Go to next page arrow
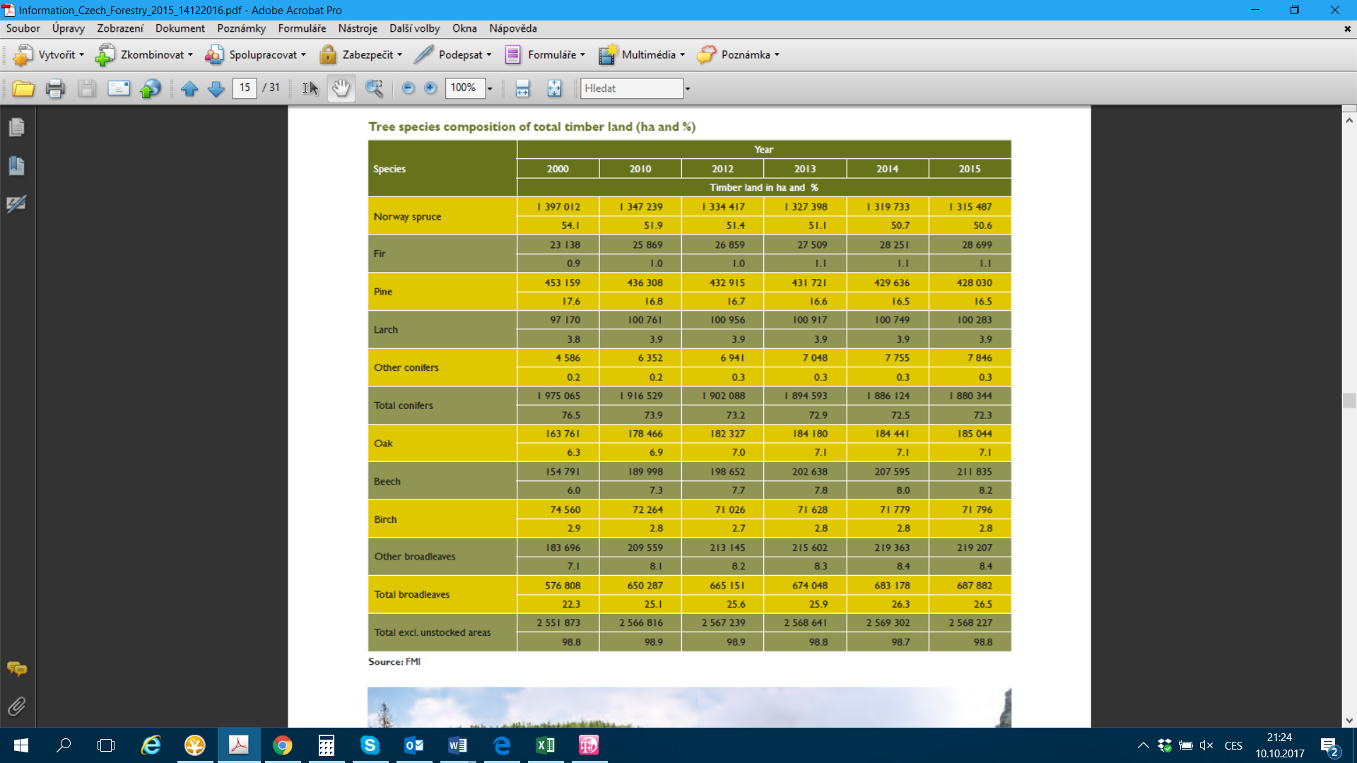 click(216, 88)
